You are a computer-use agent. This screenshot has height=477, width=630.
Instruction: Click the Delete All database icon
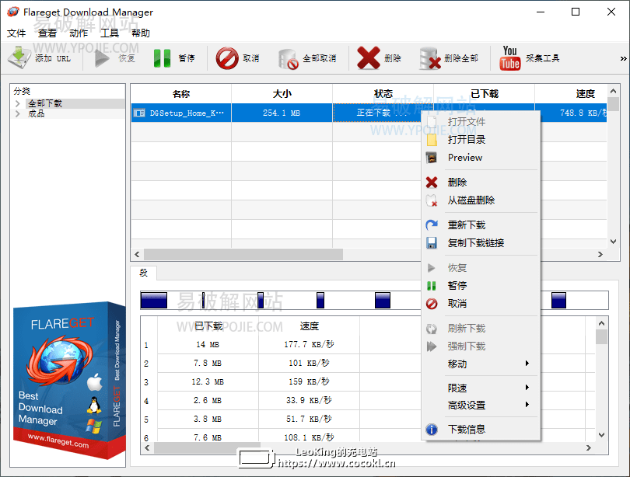429,58
